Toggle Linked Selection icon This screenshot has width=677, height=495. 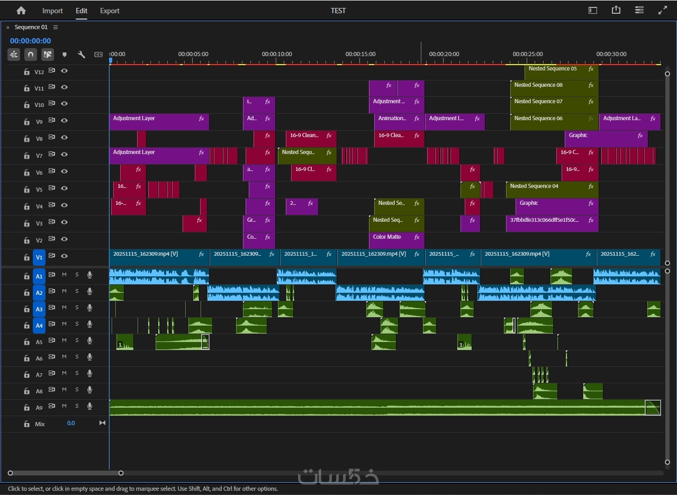(x=48, y=54)
